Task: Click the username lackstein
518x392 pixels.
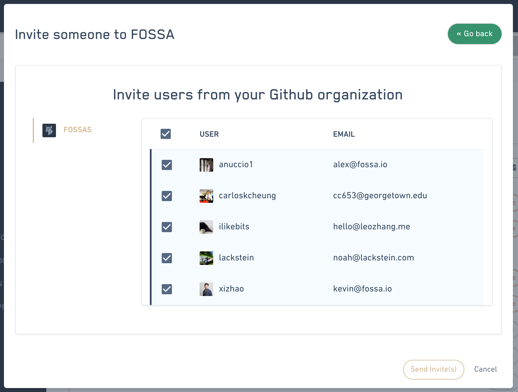Action: pos(236,258)
